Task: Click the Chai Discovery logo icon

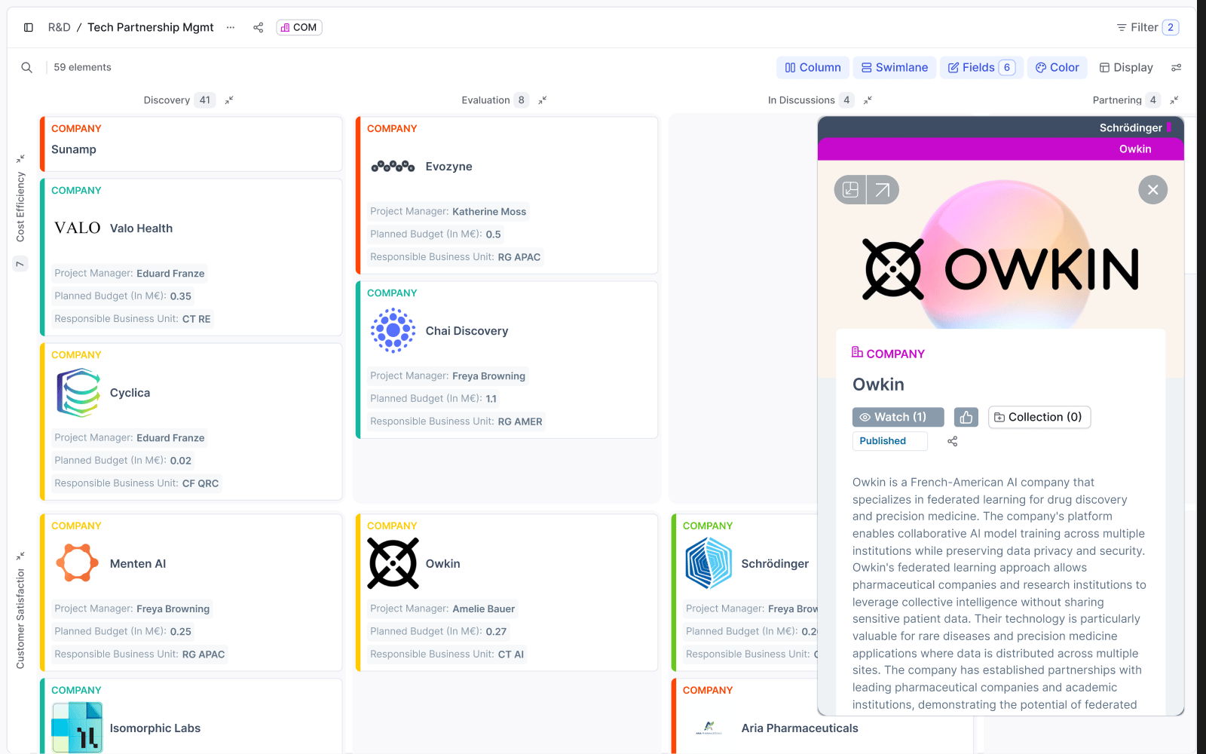Action: (393, 330)
